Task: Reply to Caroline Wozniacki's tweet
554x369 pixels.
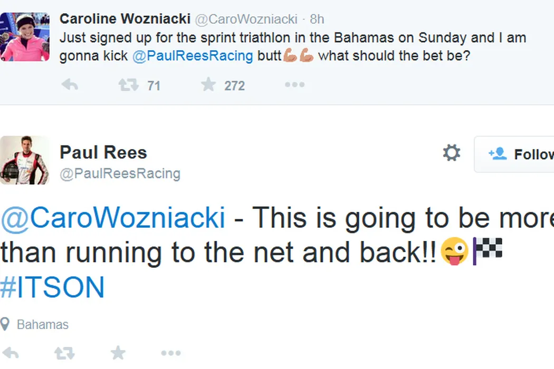Action: [x=70, y=85]
